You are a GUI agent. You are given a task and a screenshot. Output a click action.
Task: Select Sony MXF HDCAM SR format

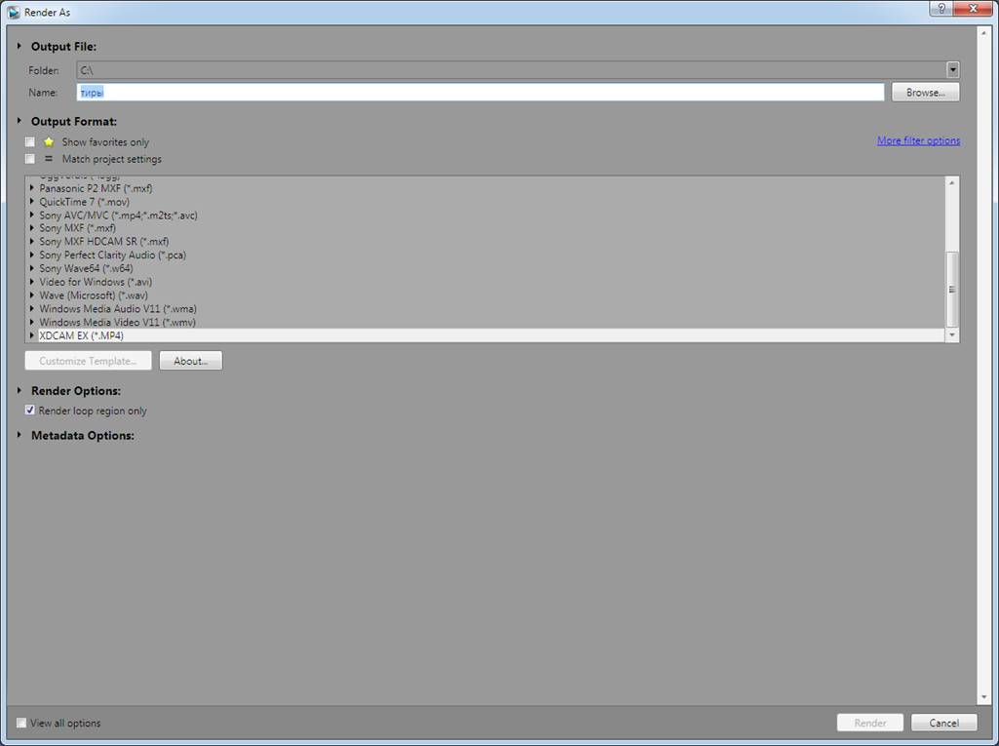pos(104,242)
